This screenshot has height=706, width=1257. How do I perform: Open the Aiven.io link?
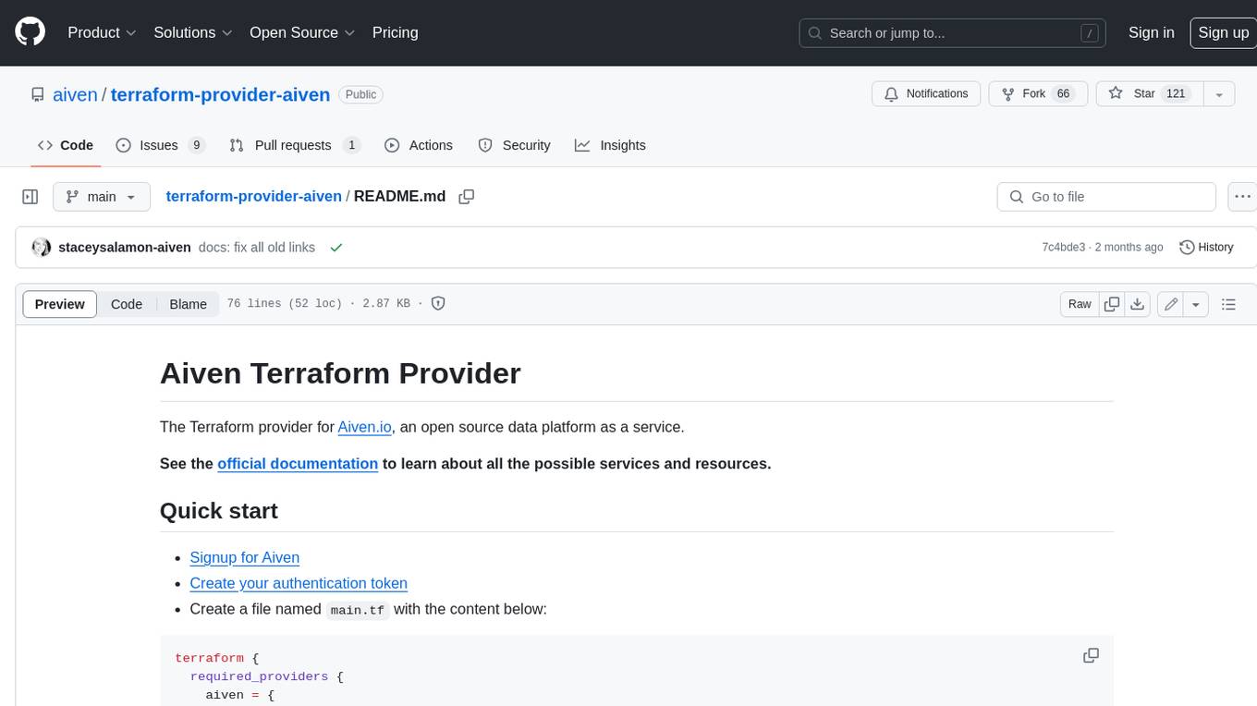click(x=365, y=427)
